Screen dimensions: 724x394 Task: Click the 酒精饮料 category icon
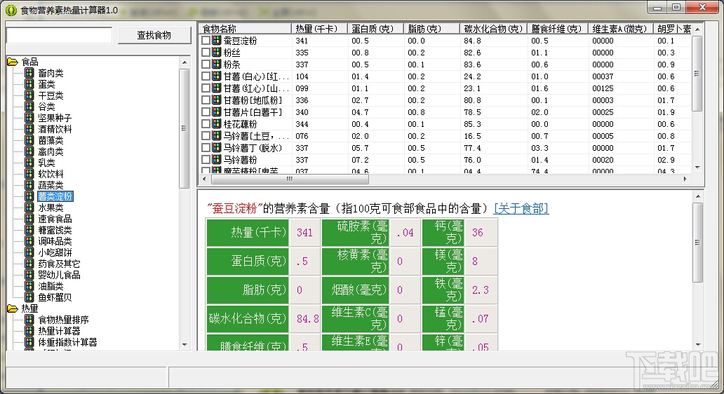click(29, 129)
